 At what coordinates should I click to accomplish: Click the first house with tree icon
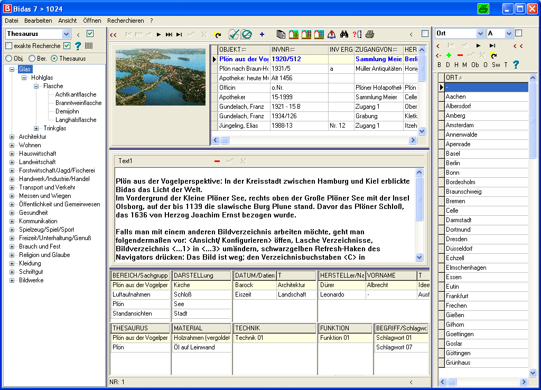click(294, 34)
